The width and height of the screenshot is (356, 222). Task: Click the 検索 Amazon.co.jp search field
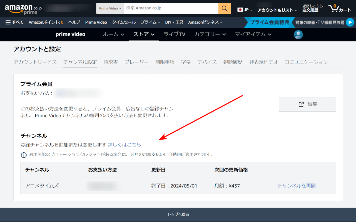click(171, 8)
